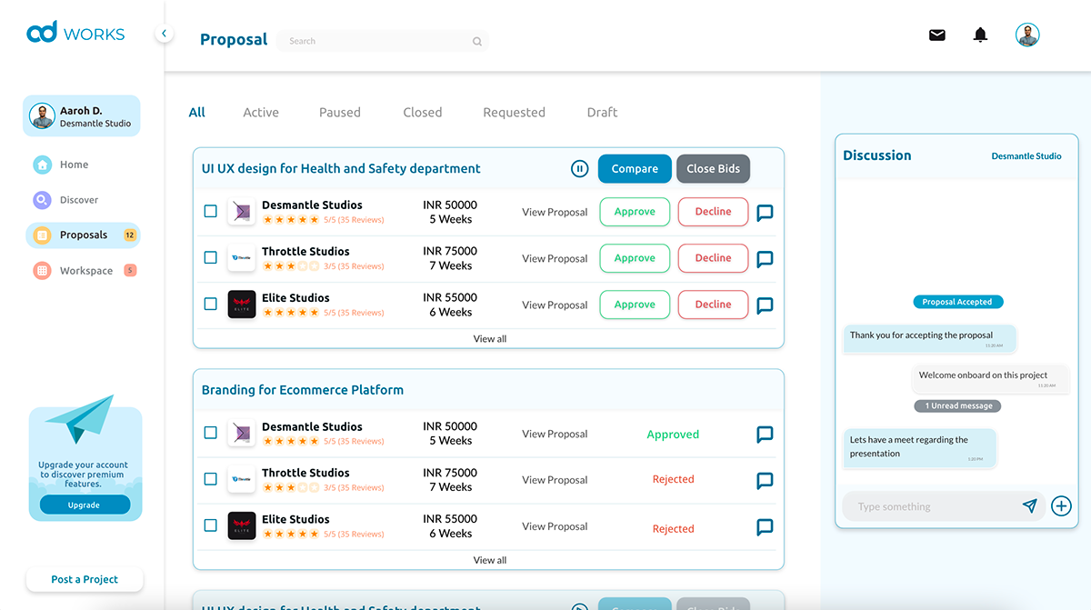Approve Throttle Studios bid
The height and width of the screenshot is (610, 1091).
click(x=635, y=258)
